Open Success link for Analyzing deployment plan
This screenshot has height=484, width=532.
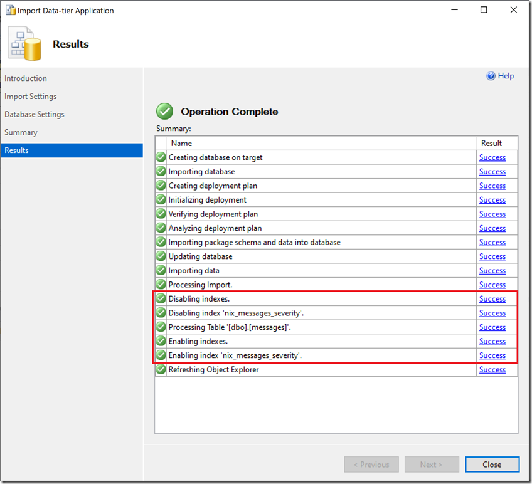(492, 228)
